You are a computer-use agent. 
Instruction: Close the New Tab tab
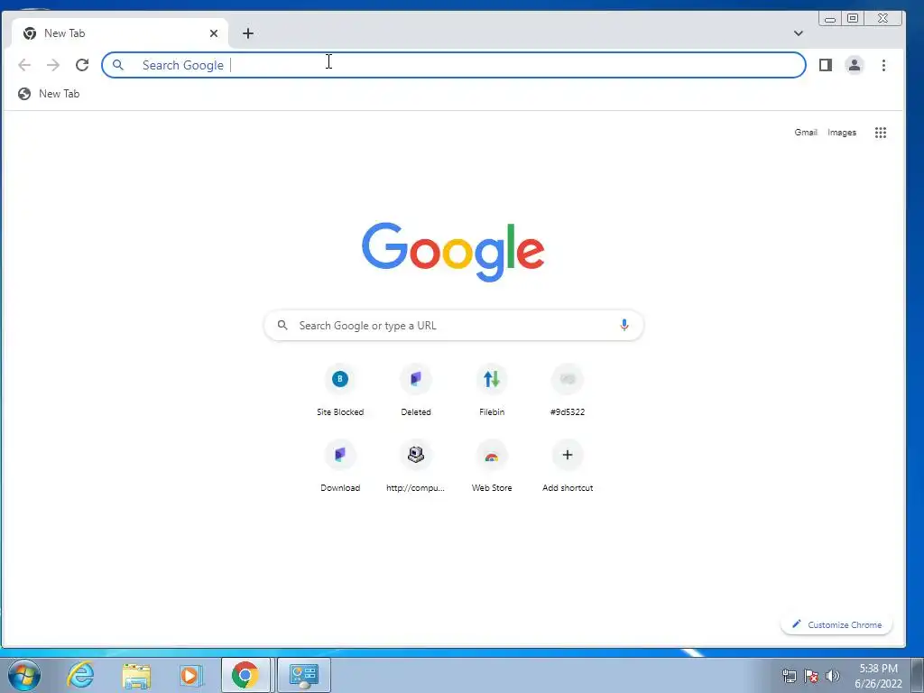click(214, 33)
